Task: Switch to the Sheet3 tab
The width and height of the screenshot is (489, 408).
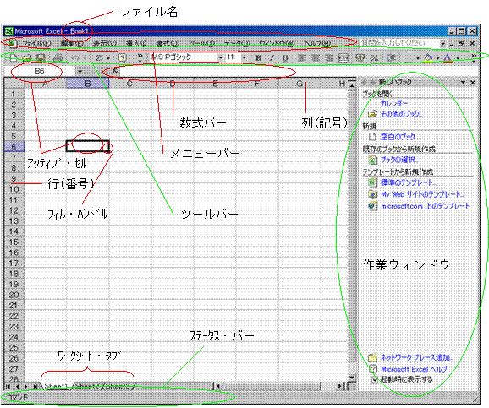Action: pyautogui.click(x=118, y=386)
